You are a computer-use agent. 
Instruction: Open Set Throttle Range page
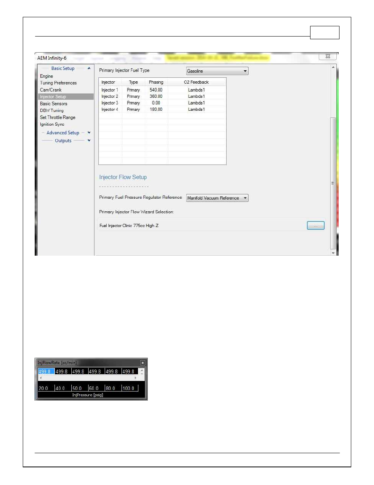point(57,117)
